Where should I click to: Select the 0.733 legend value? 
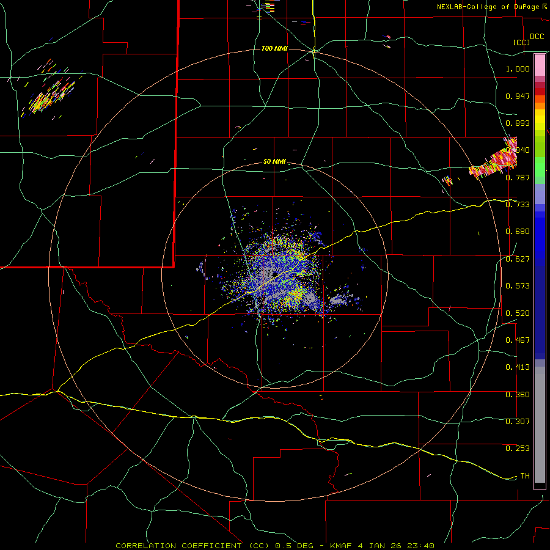coord(518,205)
